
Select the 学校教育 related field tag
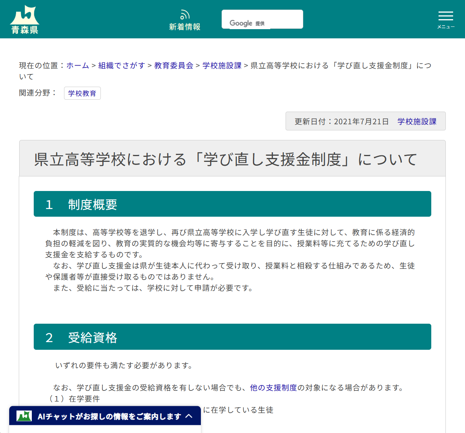tap(82, 93)
